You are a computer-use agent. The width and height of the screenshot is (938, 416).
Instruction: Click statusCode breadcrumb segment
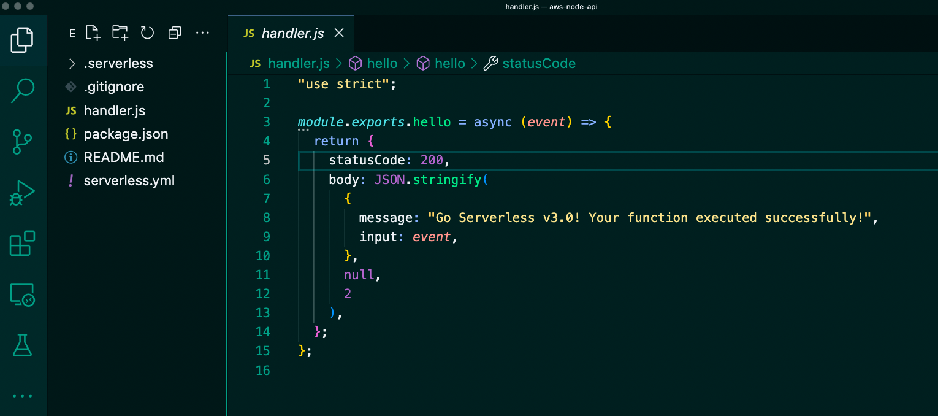pos(539,64)
